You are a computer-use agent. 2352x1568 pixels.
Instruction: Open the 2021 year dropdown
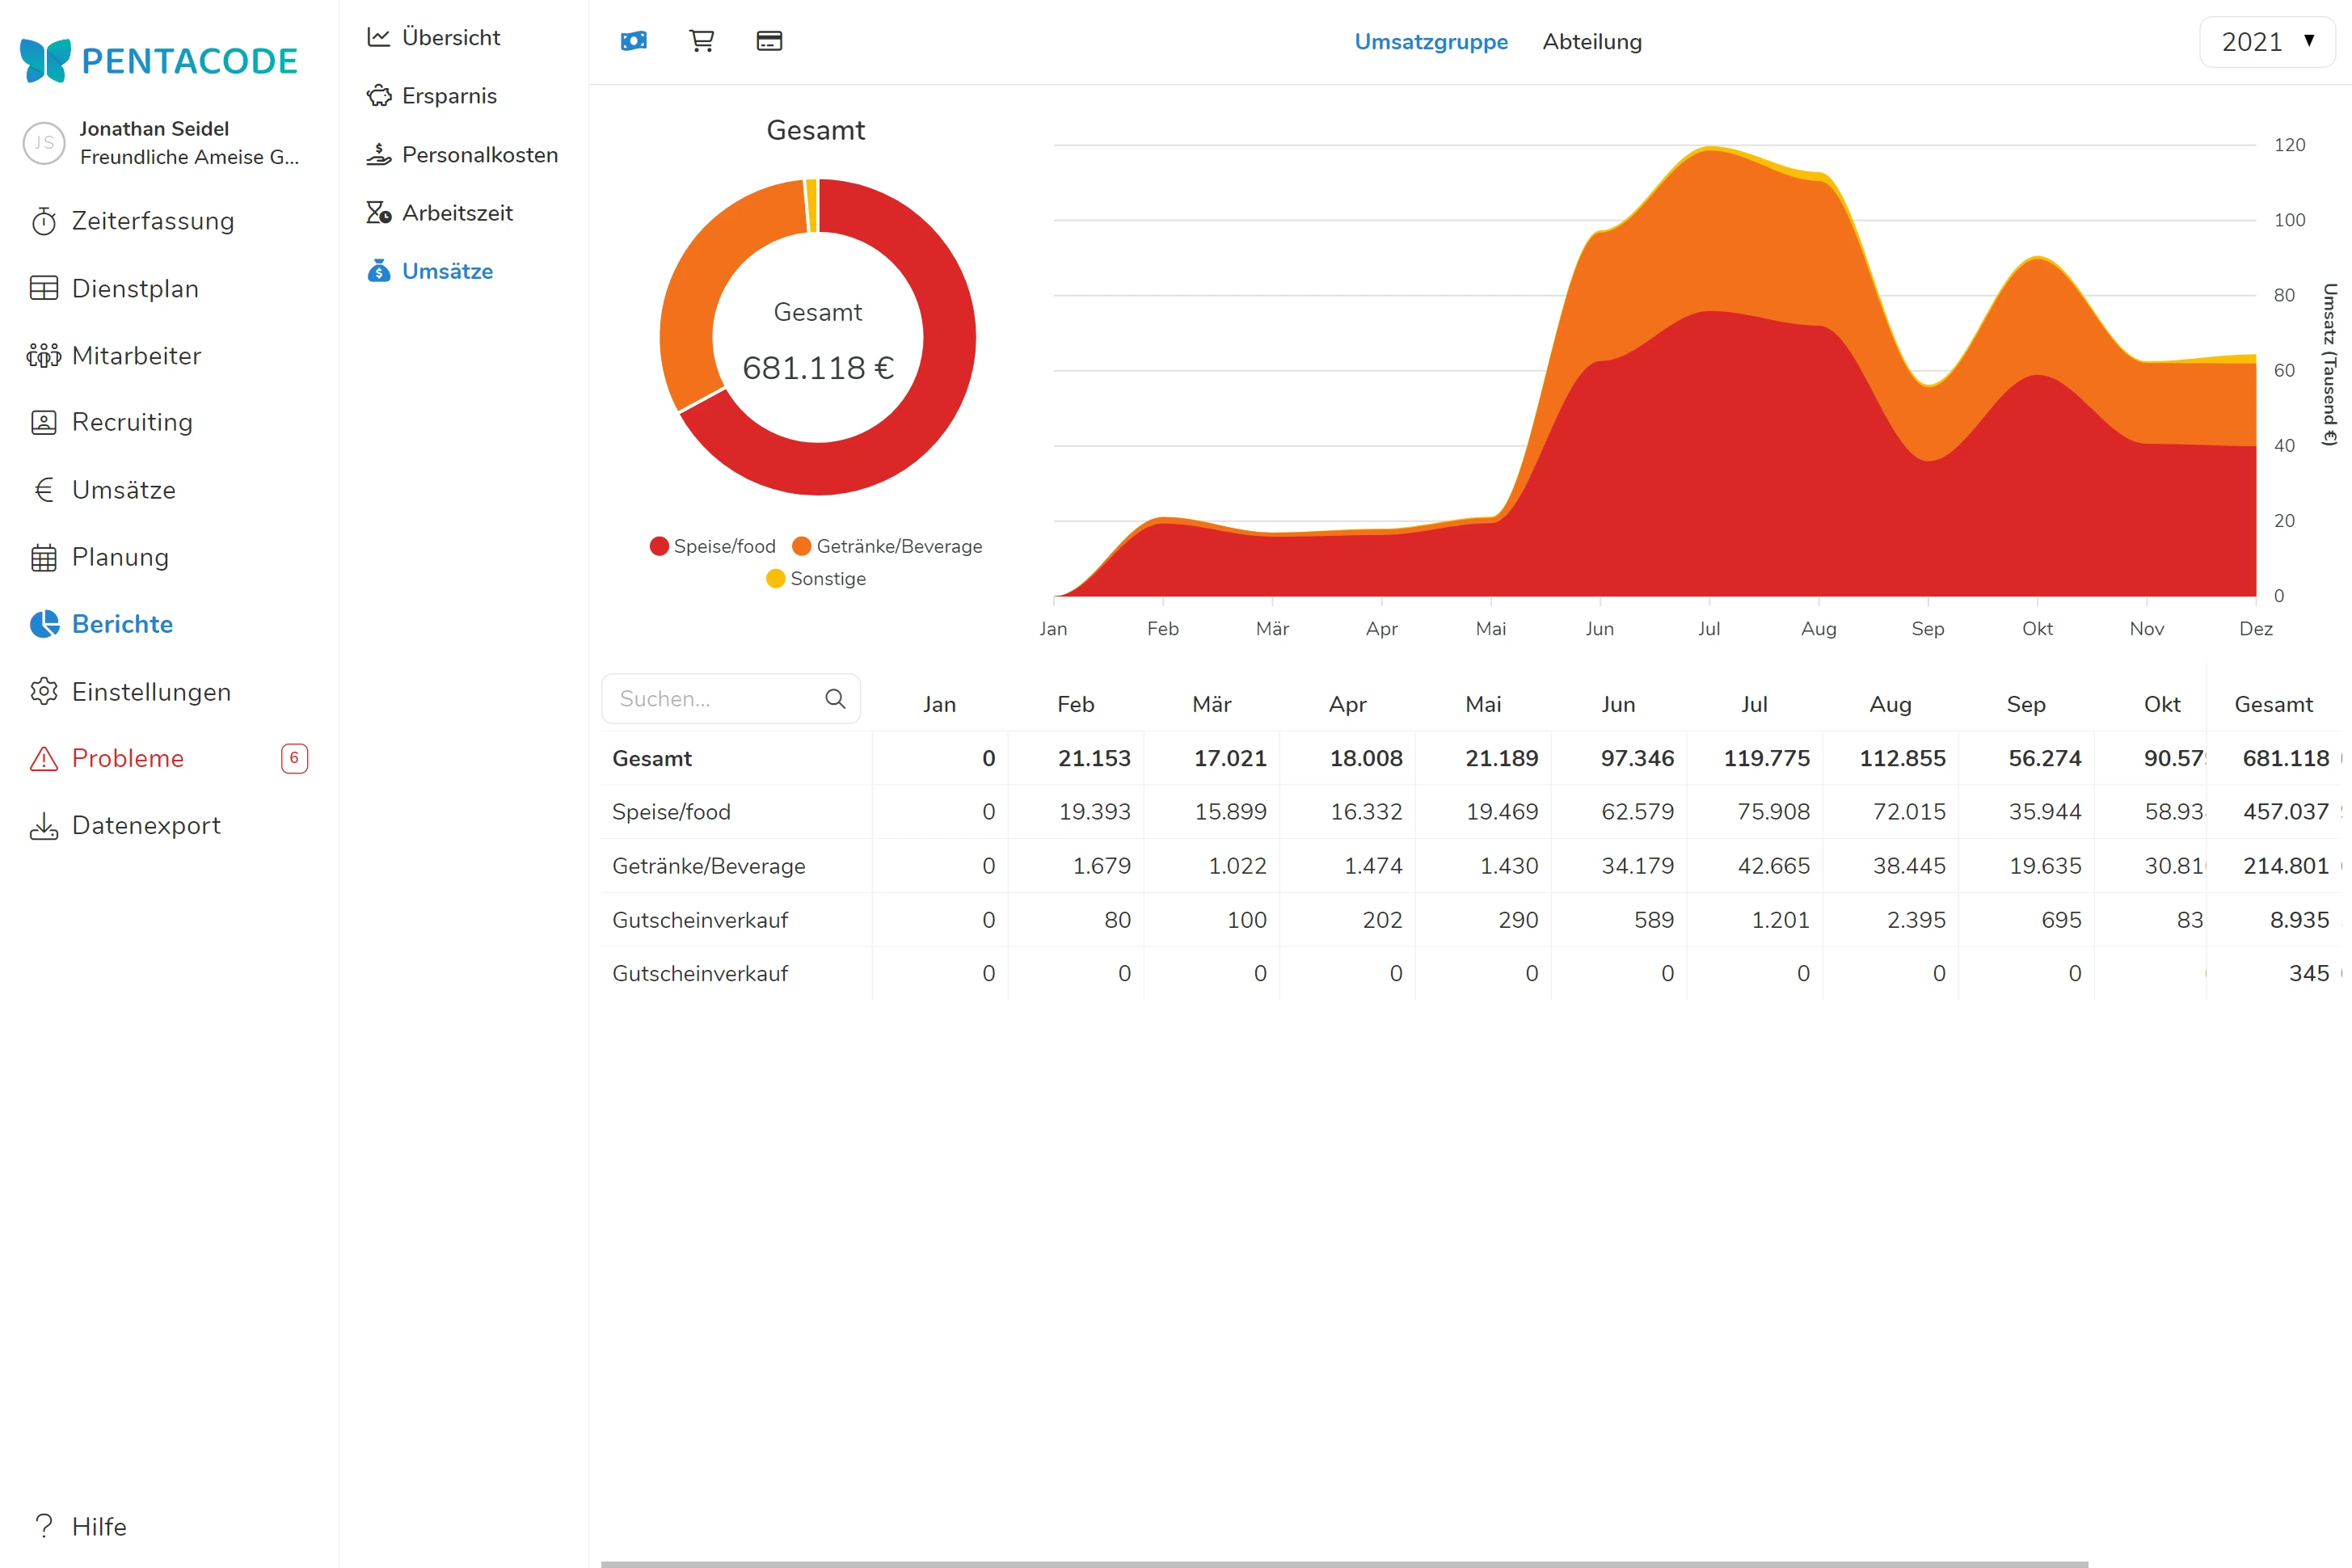[2266, 42]
